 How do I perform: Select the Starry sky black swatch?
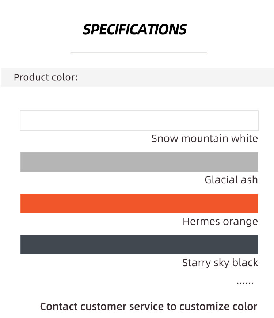[x=139, y=245]
